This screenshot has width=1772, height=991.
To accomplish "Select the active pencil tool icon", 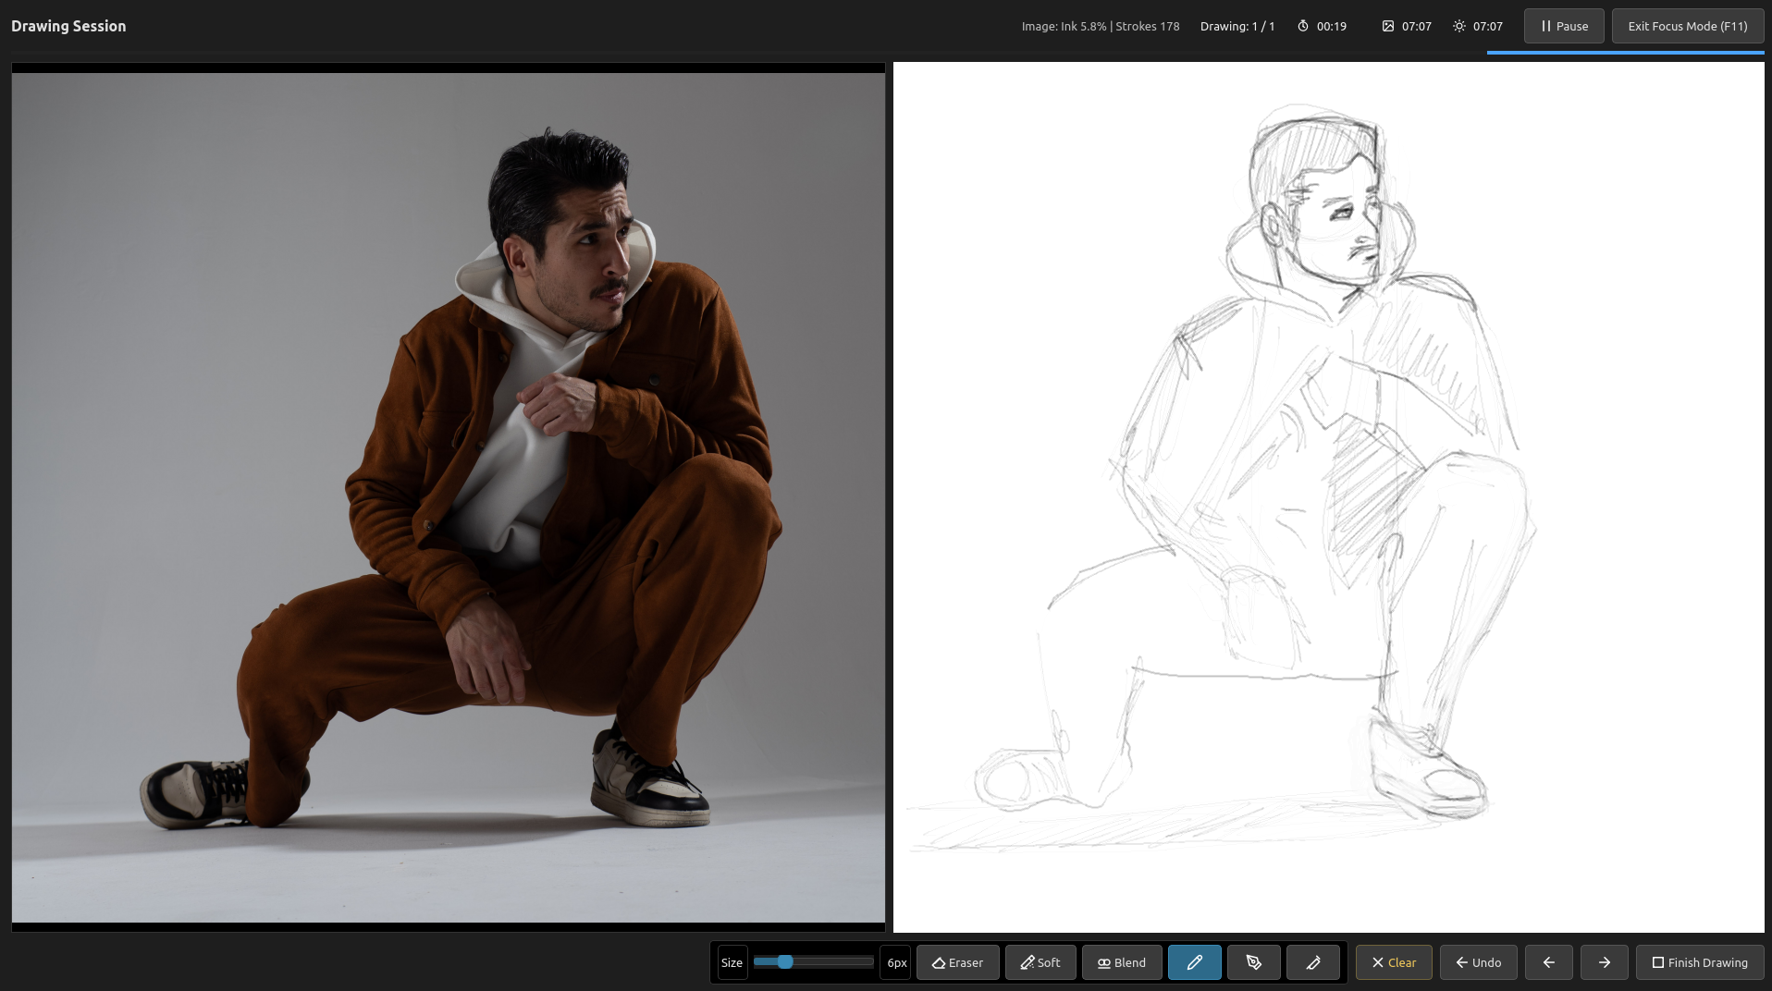I will tap(1195, 962).
